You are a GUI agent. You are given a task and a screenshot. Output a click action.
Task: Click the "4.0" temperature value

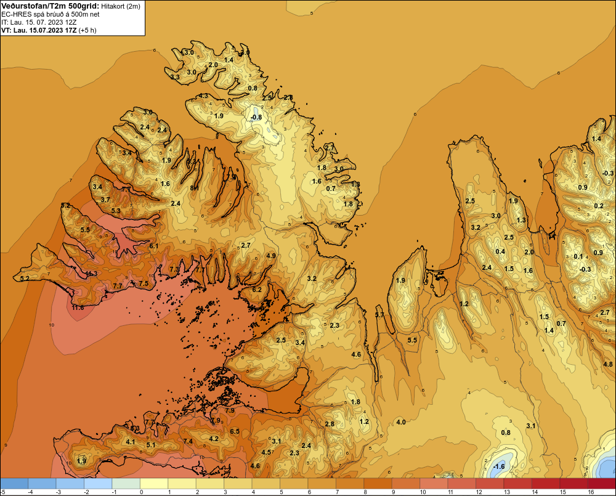401,422
